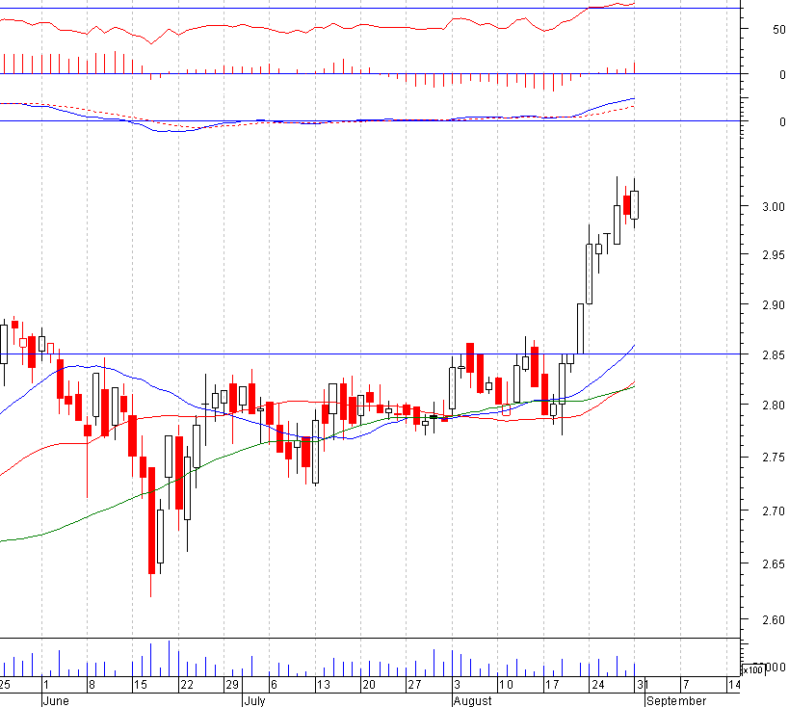
Task: Click the 2.70 price axis label
Action: tap(773, 511)
